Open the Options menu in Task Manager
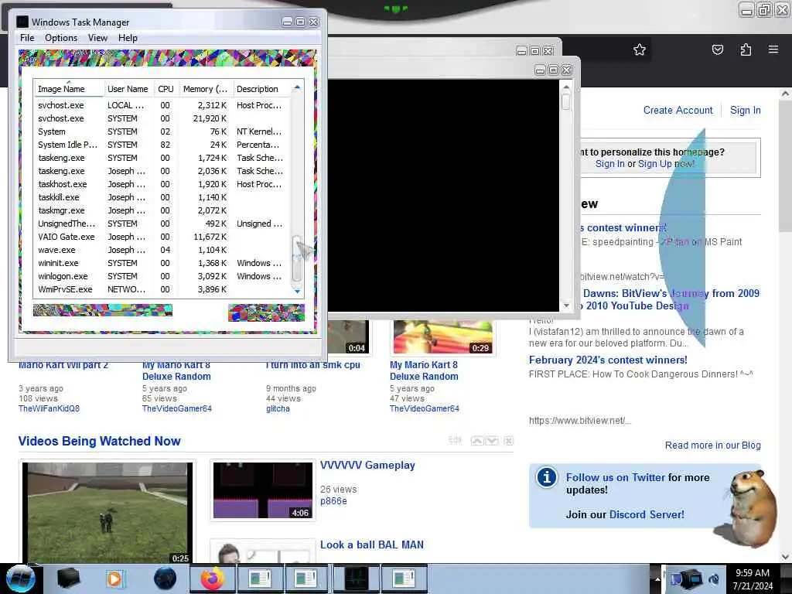This screenshot has height=594, width=792. click(61, 38)
